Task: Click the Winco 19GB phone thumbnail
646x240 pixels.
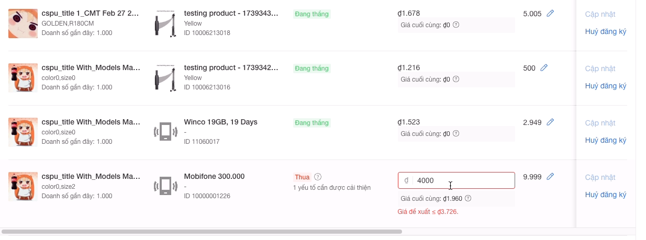Action: click(165, 132)
